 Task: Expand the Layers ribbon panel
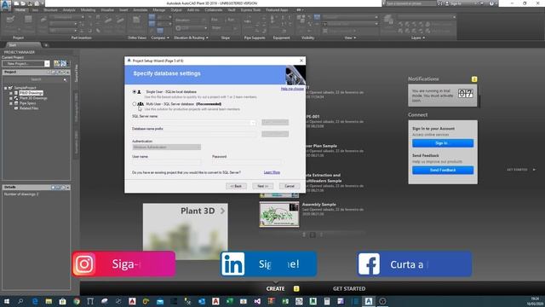click(418, 38)
